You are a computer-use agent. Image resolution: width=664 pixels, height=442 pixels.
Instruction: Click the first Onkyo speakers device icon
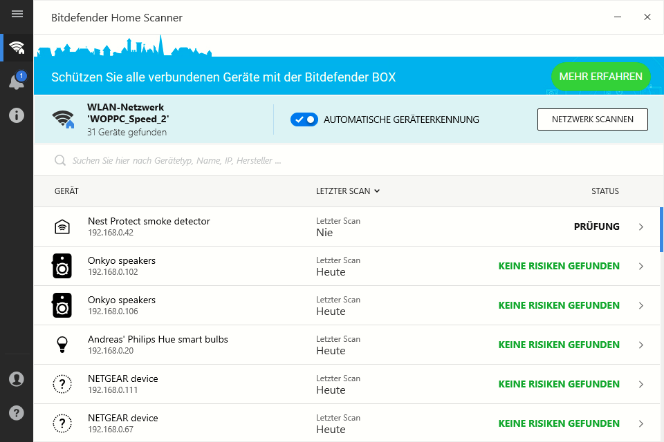point(62,266)
